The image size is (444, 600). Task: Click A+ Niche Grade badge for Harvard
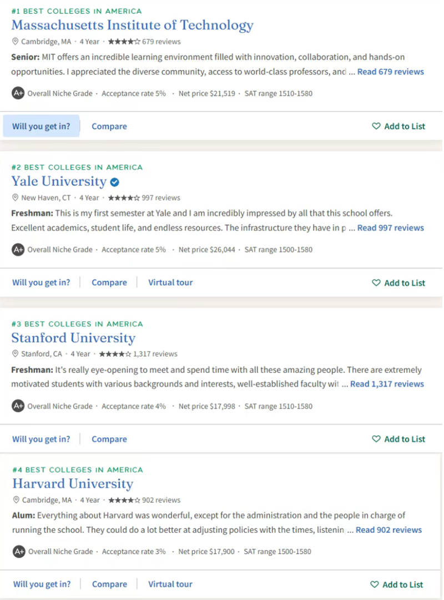pos(19,552)
